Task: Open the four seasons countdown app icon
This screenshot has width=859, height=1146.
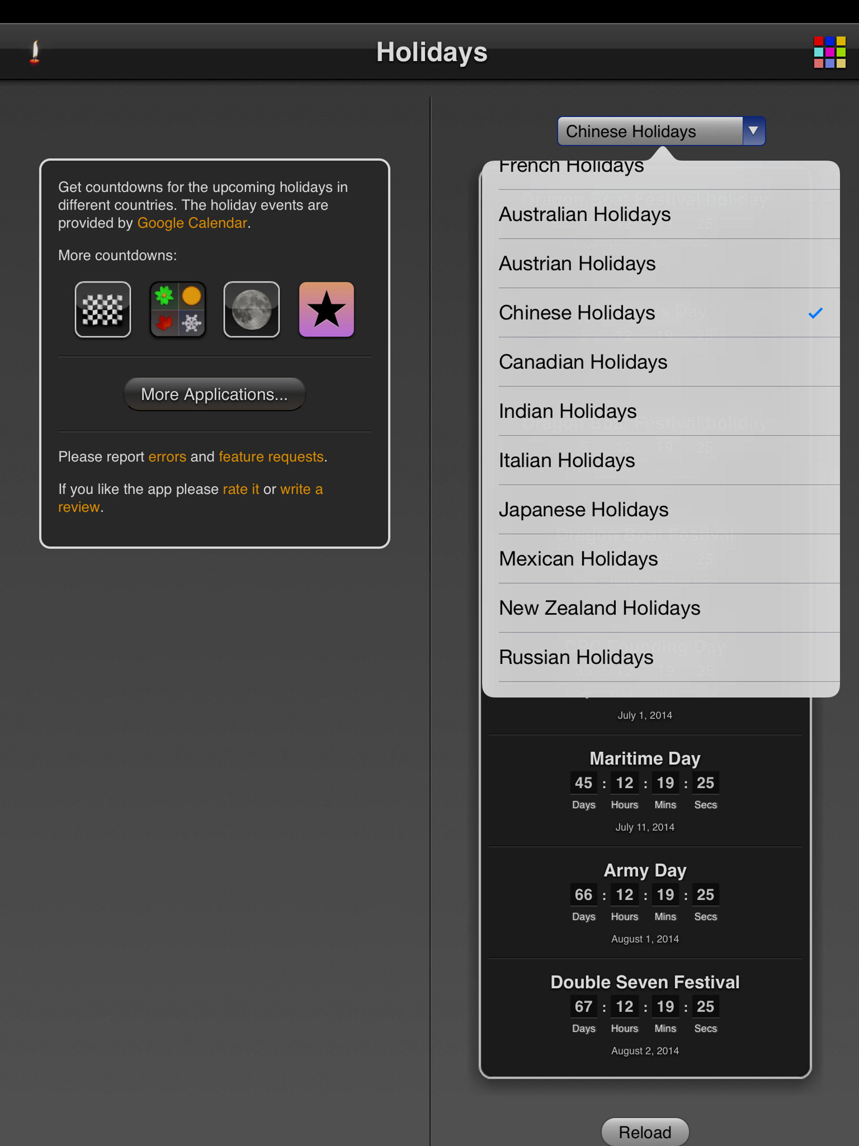Action: tap(178, 309)
